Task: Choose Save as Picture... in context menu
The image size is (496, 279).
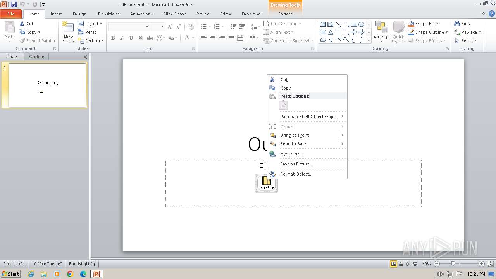Action: tap(307, 164)
